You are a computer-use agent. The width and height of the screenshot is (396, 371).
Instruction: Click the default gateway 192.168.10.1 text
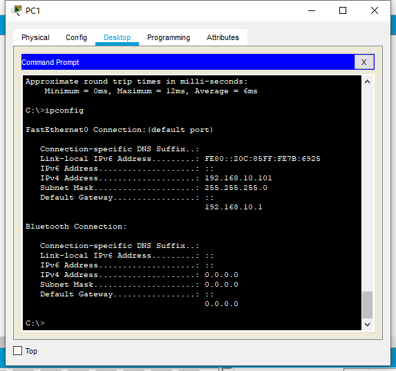(x=234, y=207)
